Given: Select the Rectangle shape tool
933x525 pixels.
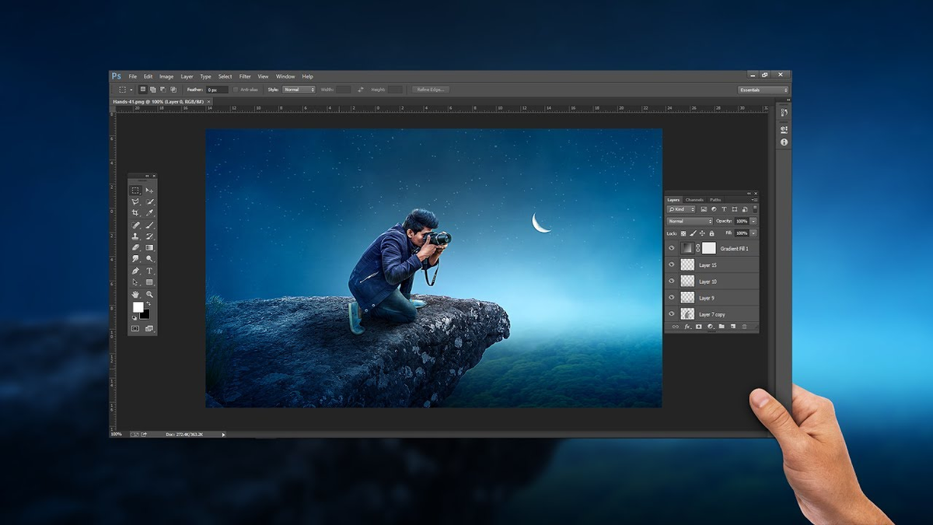Looking at the screenshot, I should click(x=149, y=282).
